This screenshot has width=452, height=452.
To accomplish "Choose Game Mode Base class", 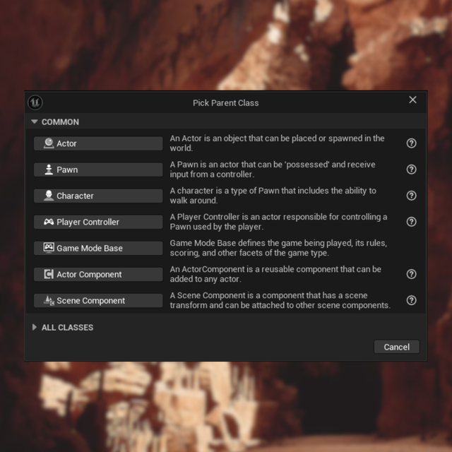I will [x=98, y=248].
